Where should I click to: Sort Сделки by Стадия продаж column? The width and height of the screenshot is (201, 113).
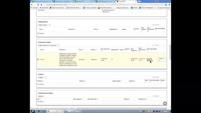pos(117,81)
